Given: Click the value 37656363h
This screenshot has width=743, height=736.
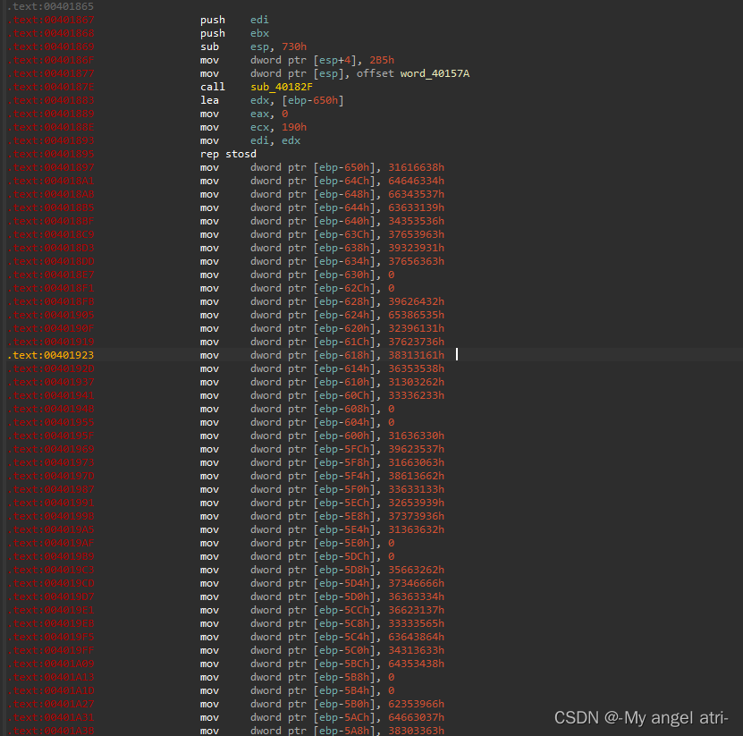Looking at the screenshot, I should click(417, 262).
